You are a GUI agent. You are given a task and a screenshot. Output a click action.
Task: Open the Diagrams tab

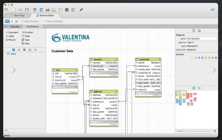pos(15,26)
